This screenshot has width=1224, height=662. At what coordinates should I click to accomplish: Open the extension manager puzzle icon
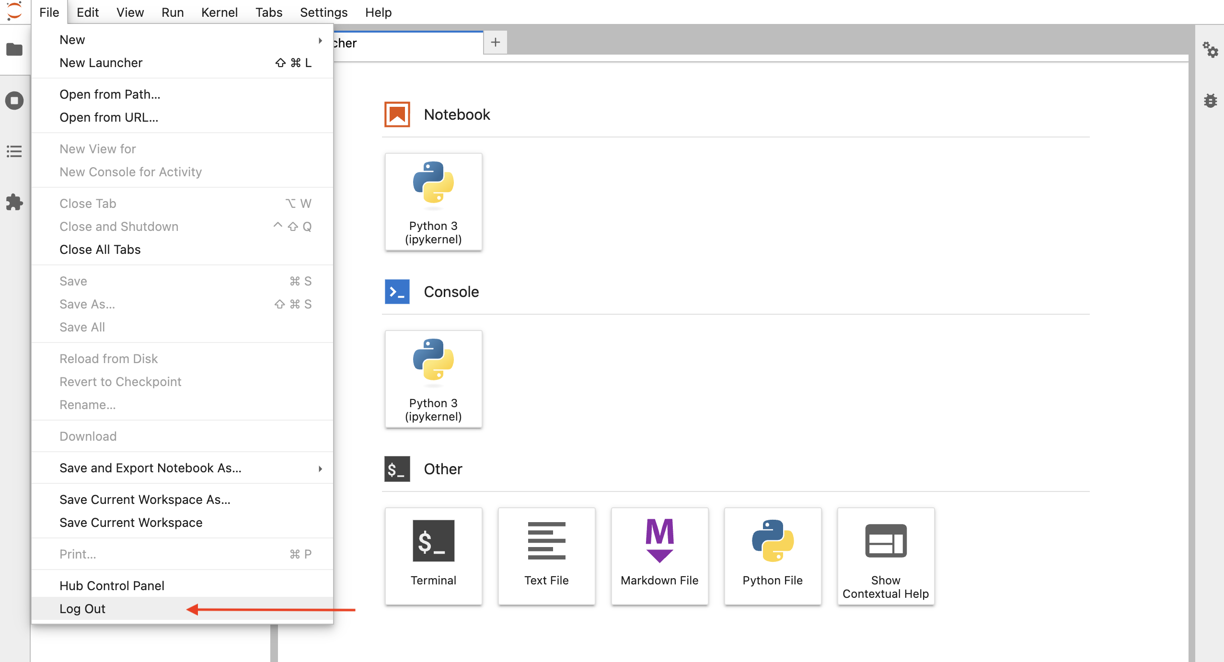pyautogui.click(x=14, y=202)
